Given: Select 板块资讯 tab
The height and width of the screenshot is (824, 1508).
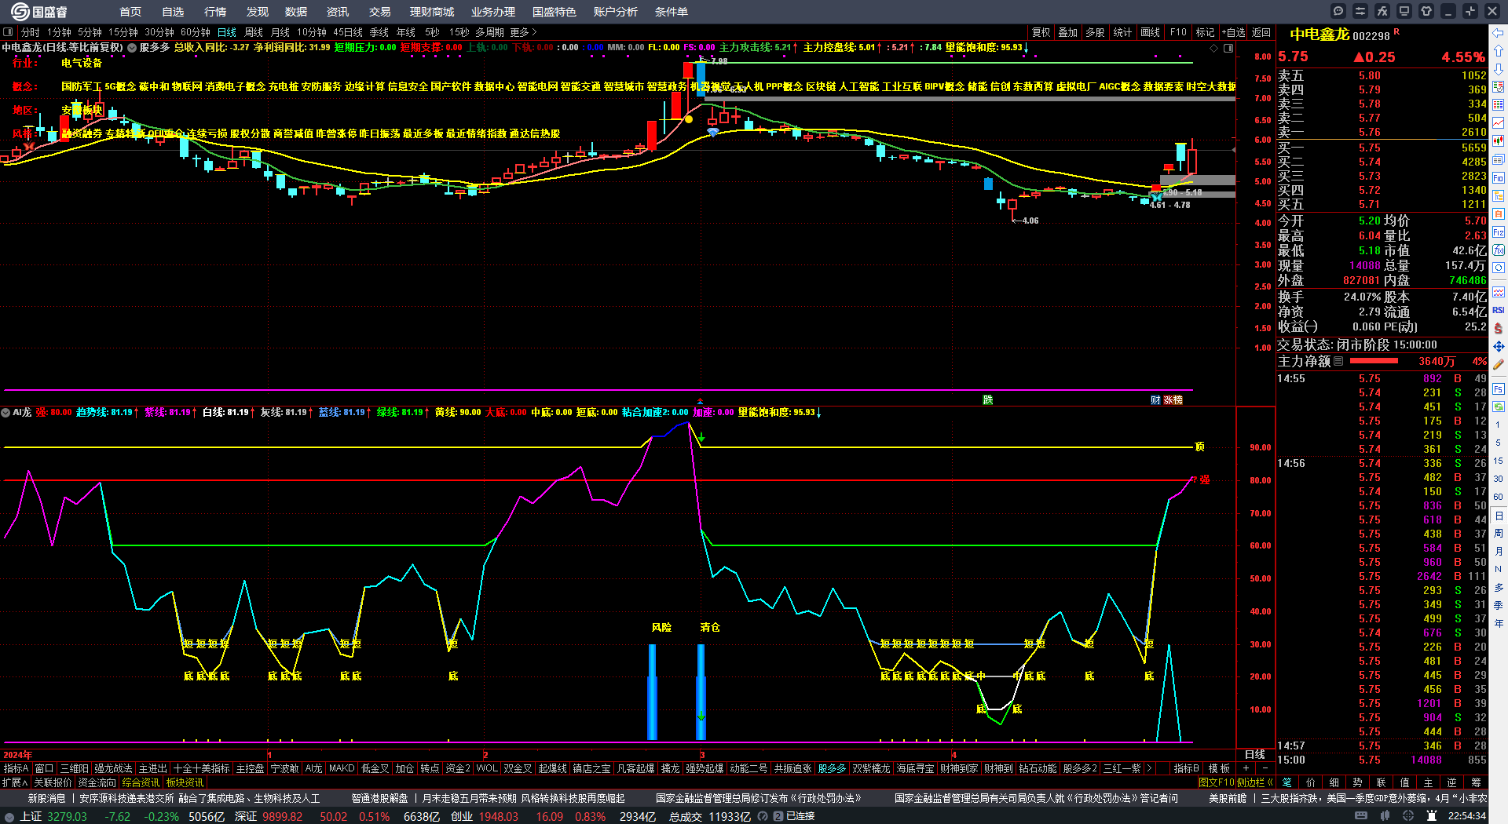Looking at the screenshot, I should tap(185, 782).
